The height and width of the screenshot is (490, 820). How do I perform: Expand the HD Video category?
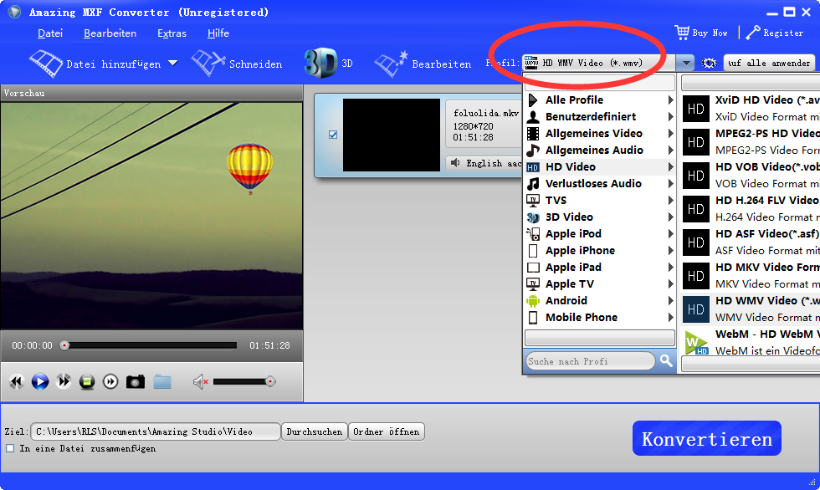(600, 166)
